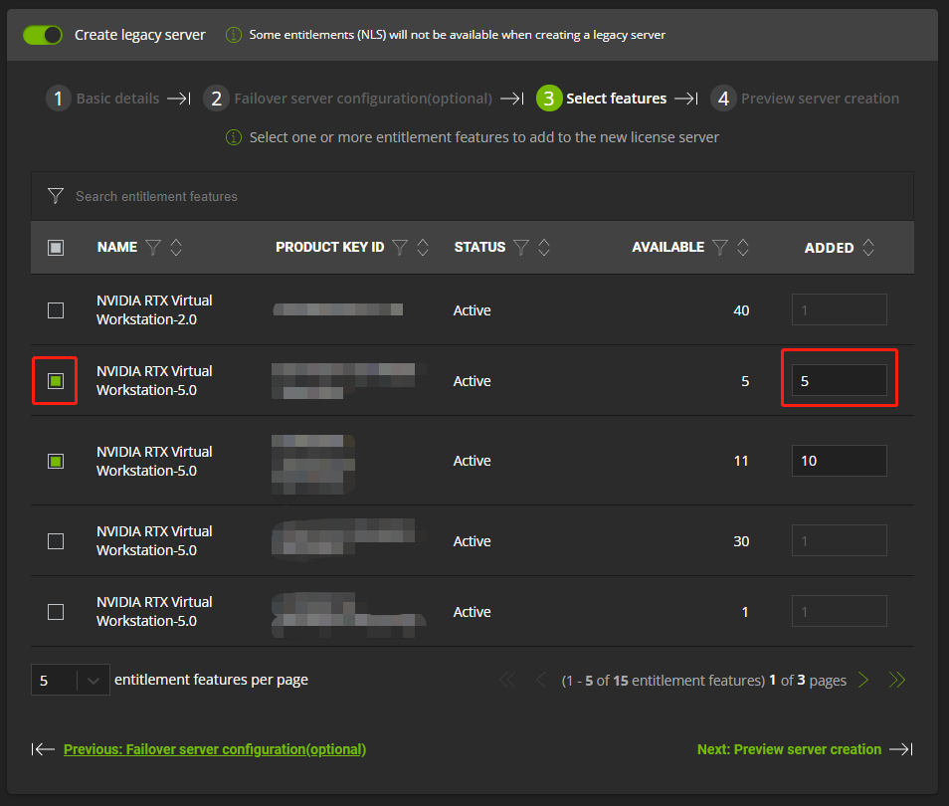
Task: Sort the table by ADDED column
Action: pyautogui.click(x=868, y=247)
